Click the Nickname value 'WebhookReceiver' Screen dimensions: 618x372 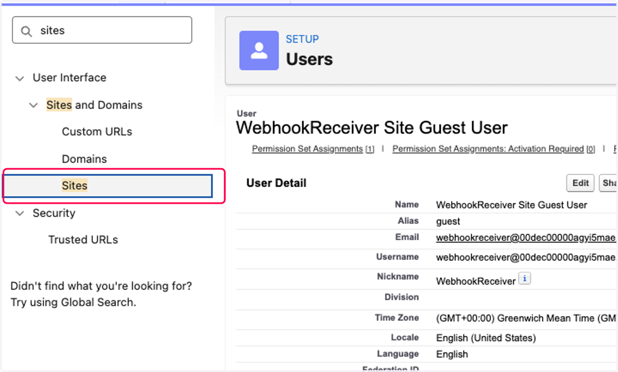pos(476,281)
